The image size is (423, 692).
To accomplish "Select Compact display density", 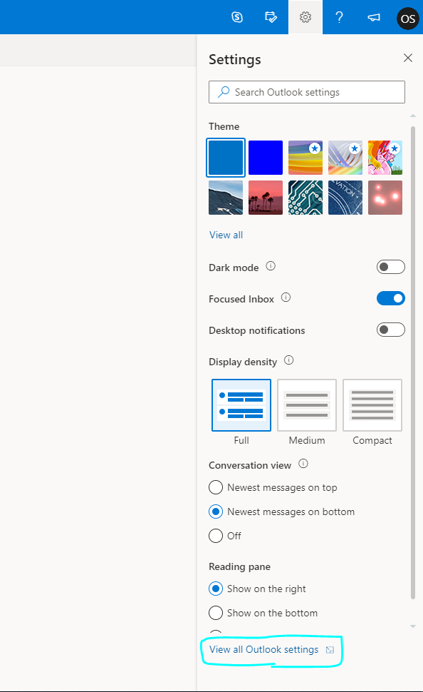I will click(x=372, y=405).
